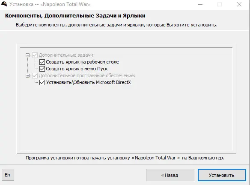Click the disabled maximize window button

point(220,4)
